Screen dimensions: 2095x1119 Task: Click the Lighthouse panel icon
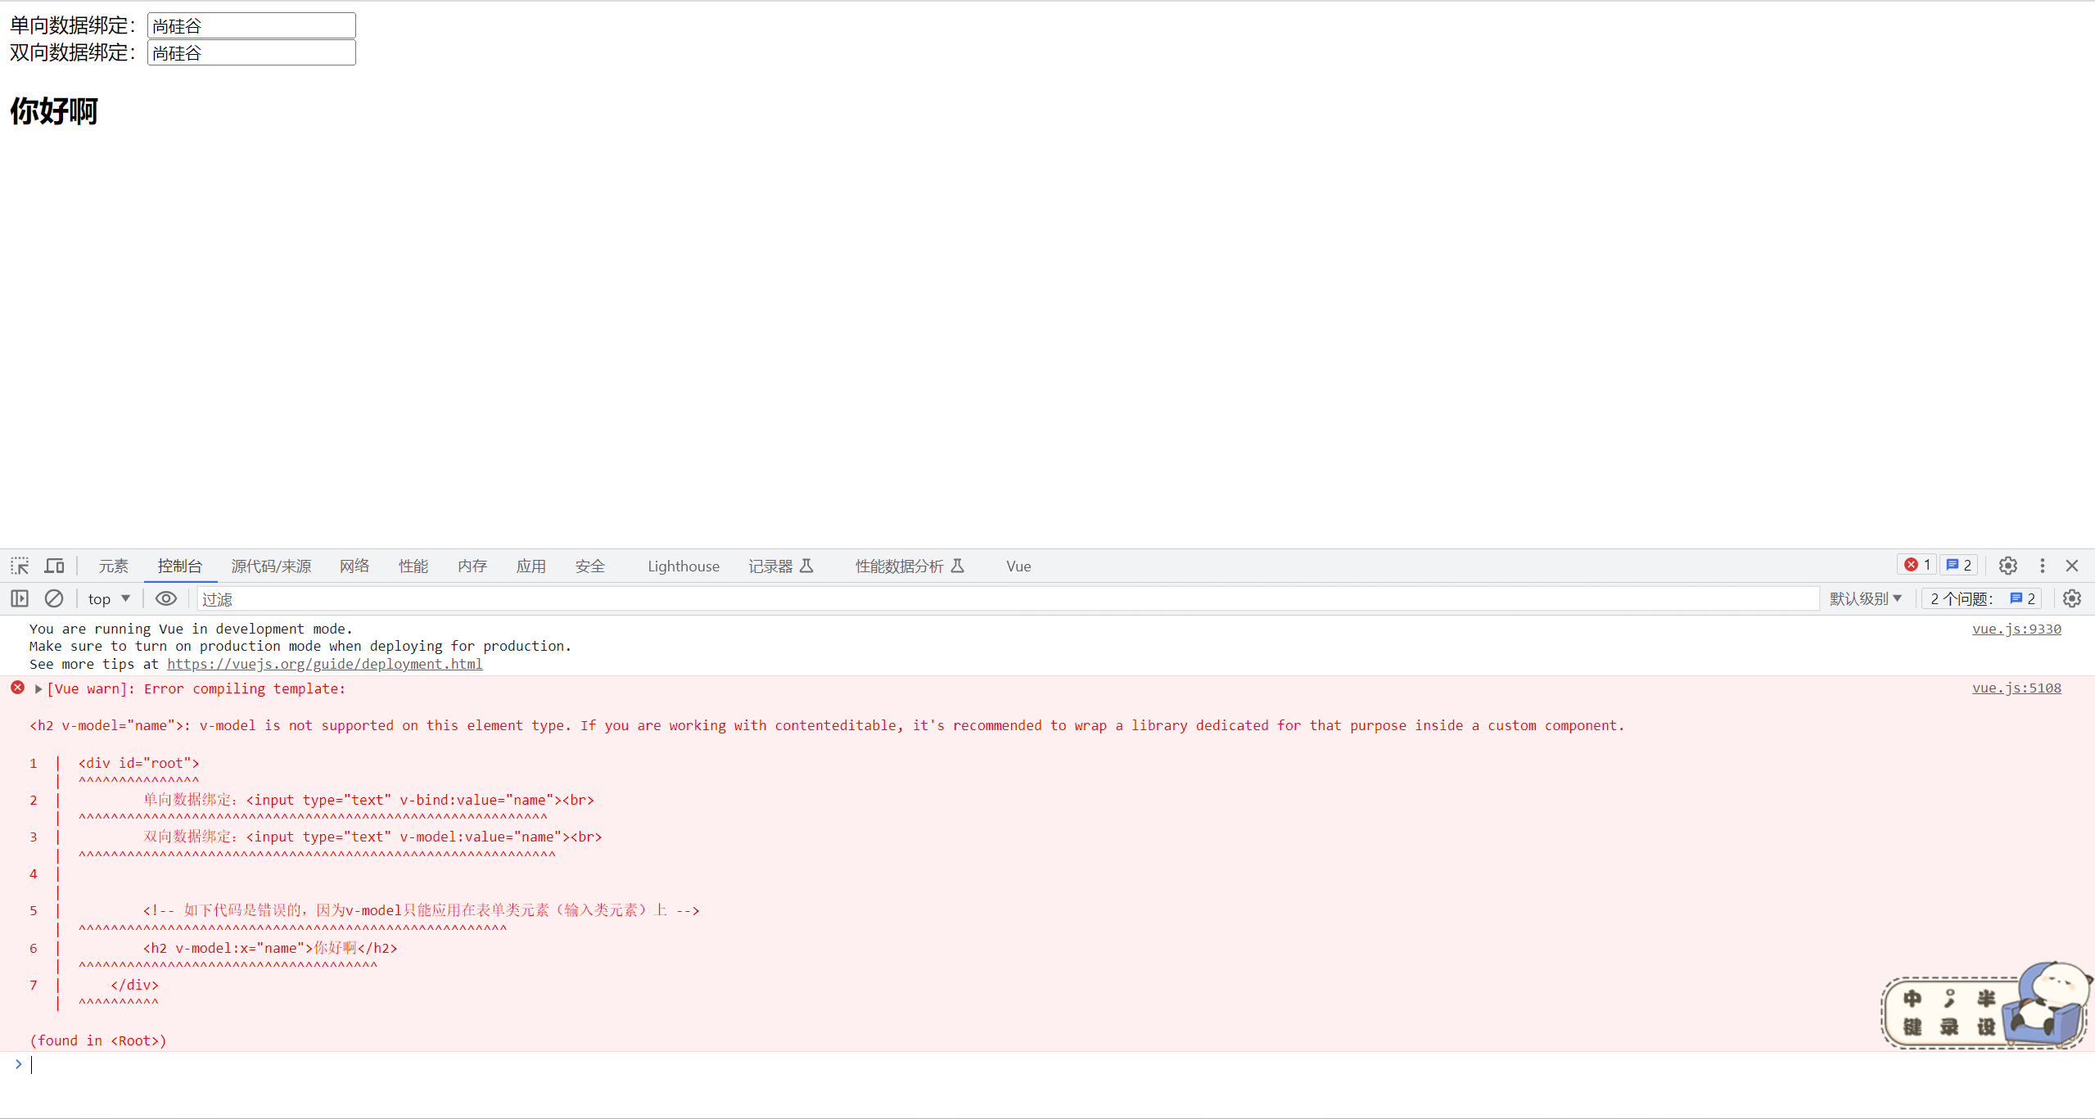pyautogui.click(x=682, y=565)
